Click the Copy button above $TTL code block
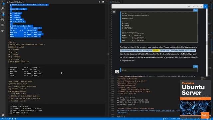213x120 pixels. pos(195,67)
